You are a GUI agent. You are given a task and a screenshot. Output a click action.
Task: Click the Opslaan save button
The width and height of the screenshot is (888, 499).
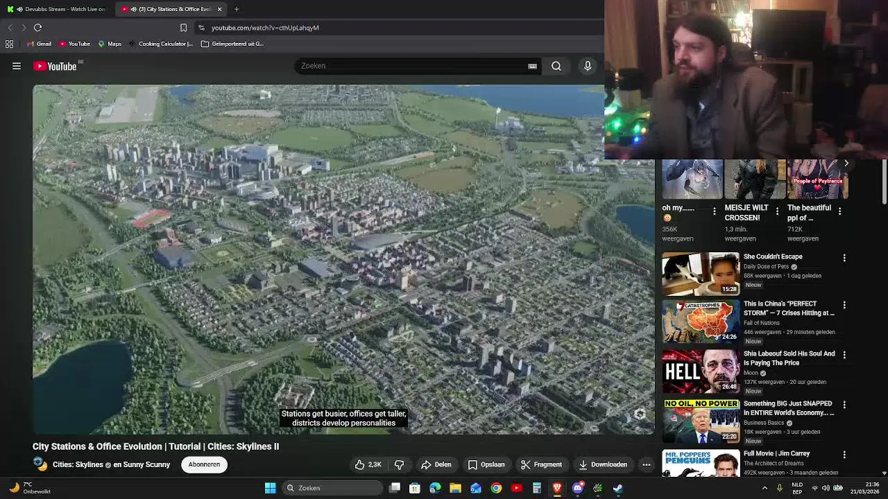coord(486,464)
